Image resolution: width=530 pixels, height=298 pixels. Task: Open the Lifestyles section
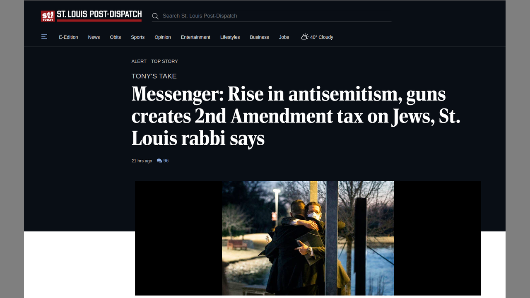(x=230, y=37)
